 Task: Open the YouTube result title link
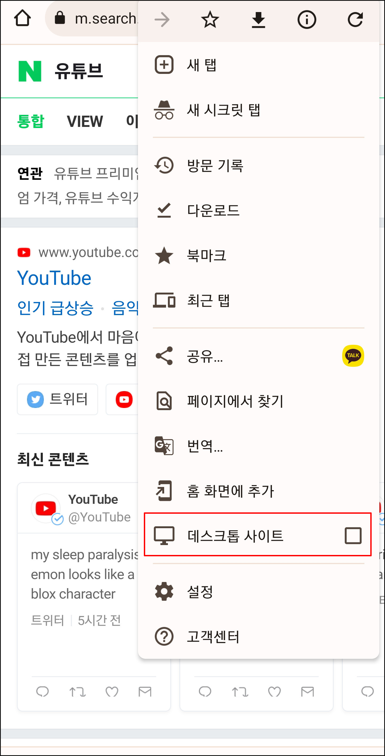54,278
